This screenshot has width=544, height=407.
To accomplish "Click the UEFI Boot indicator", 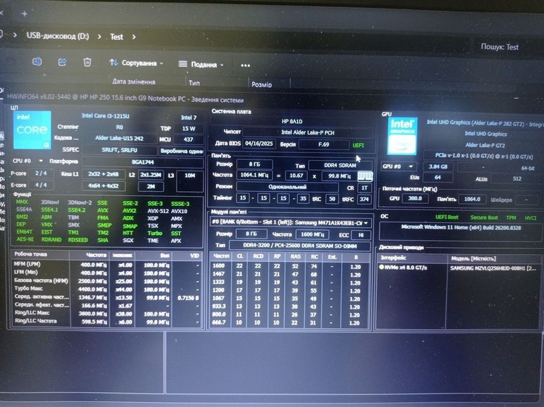I will click(x=447, y=217).
